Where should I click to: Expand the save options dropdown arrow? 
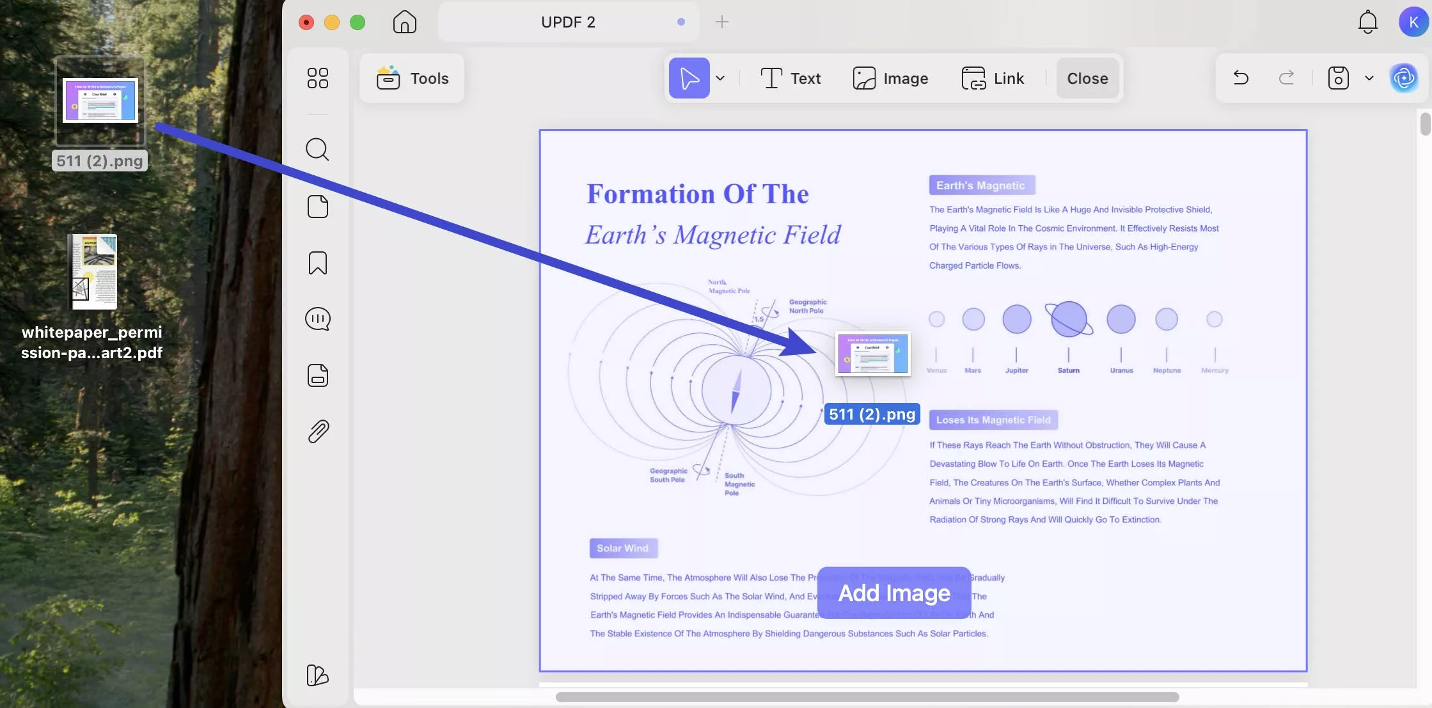(1369, 78)
